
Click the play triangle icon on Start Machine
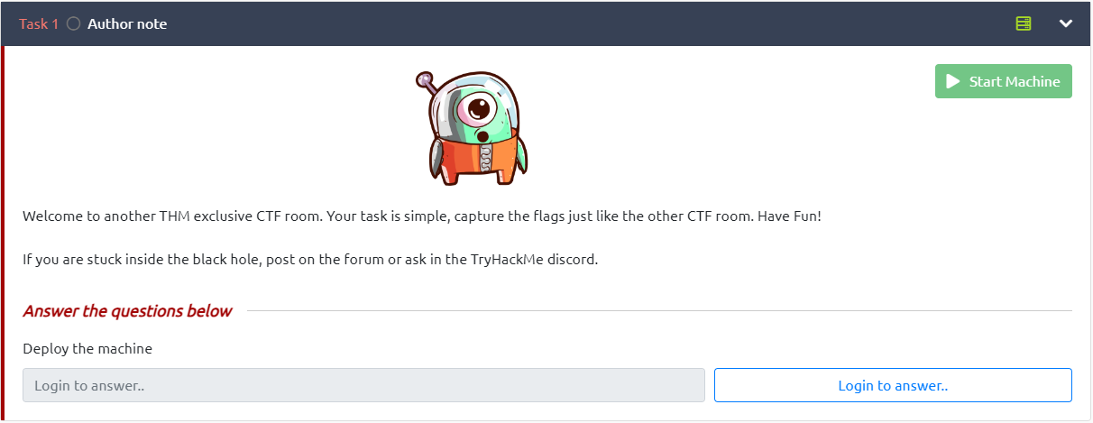(x=952, y=81)
